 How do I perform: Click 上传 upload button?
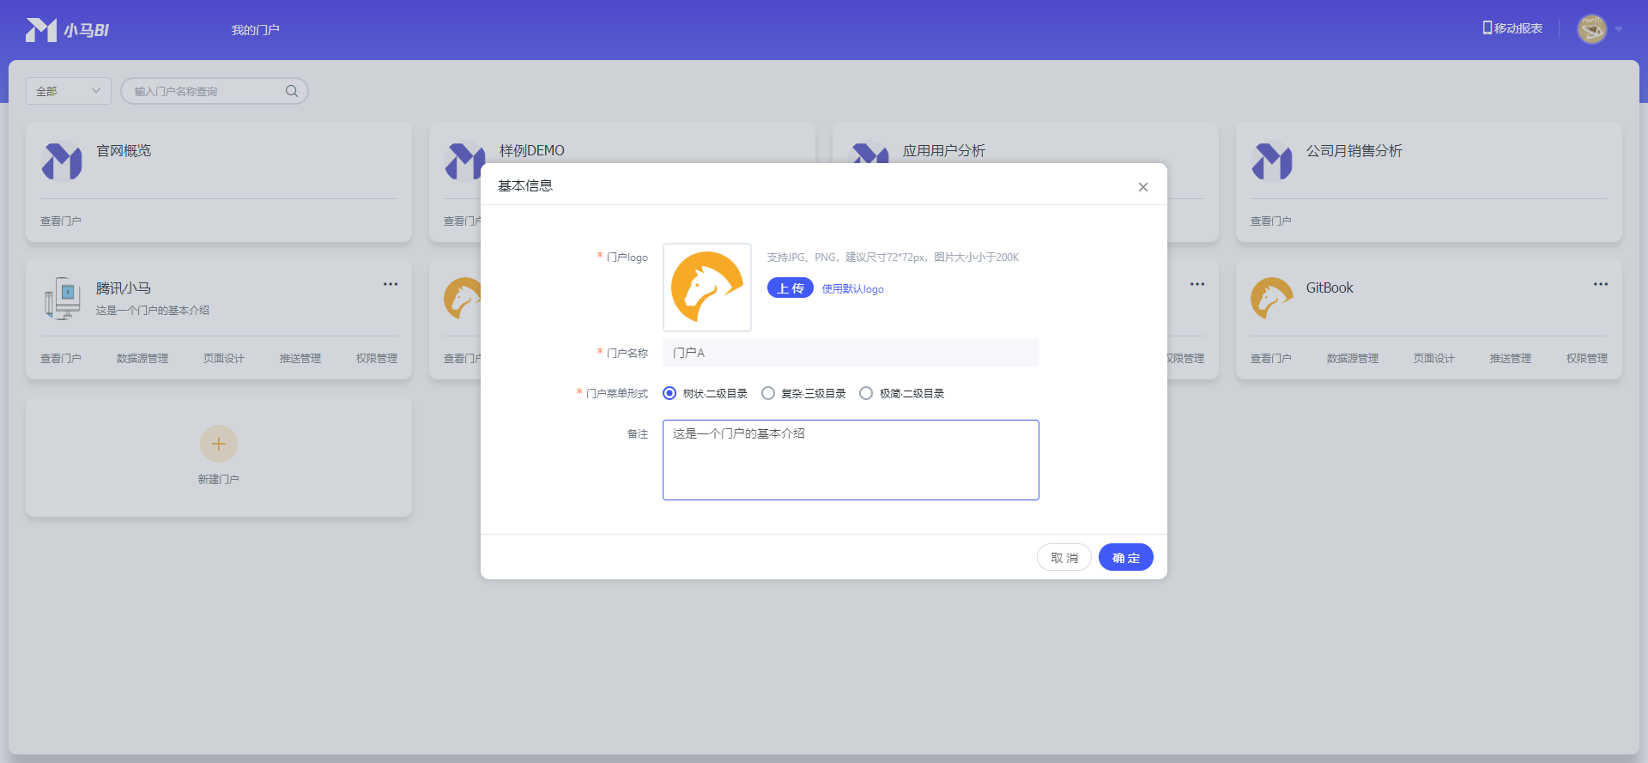coord(790,288)
